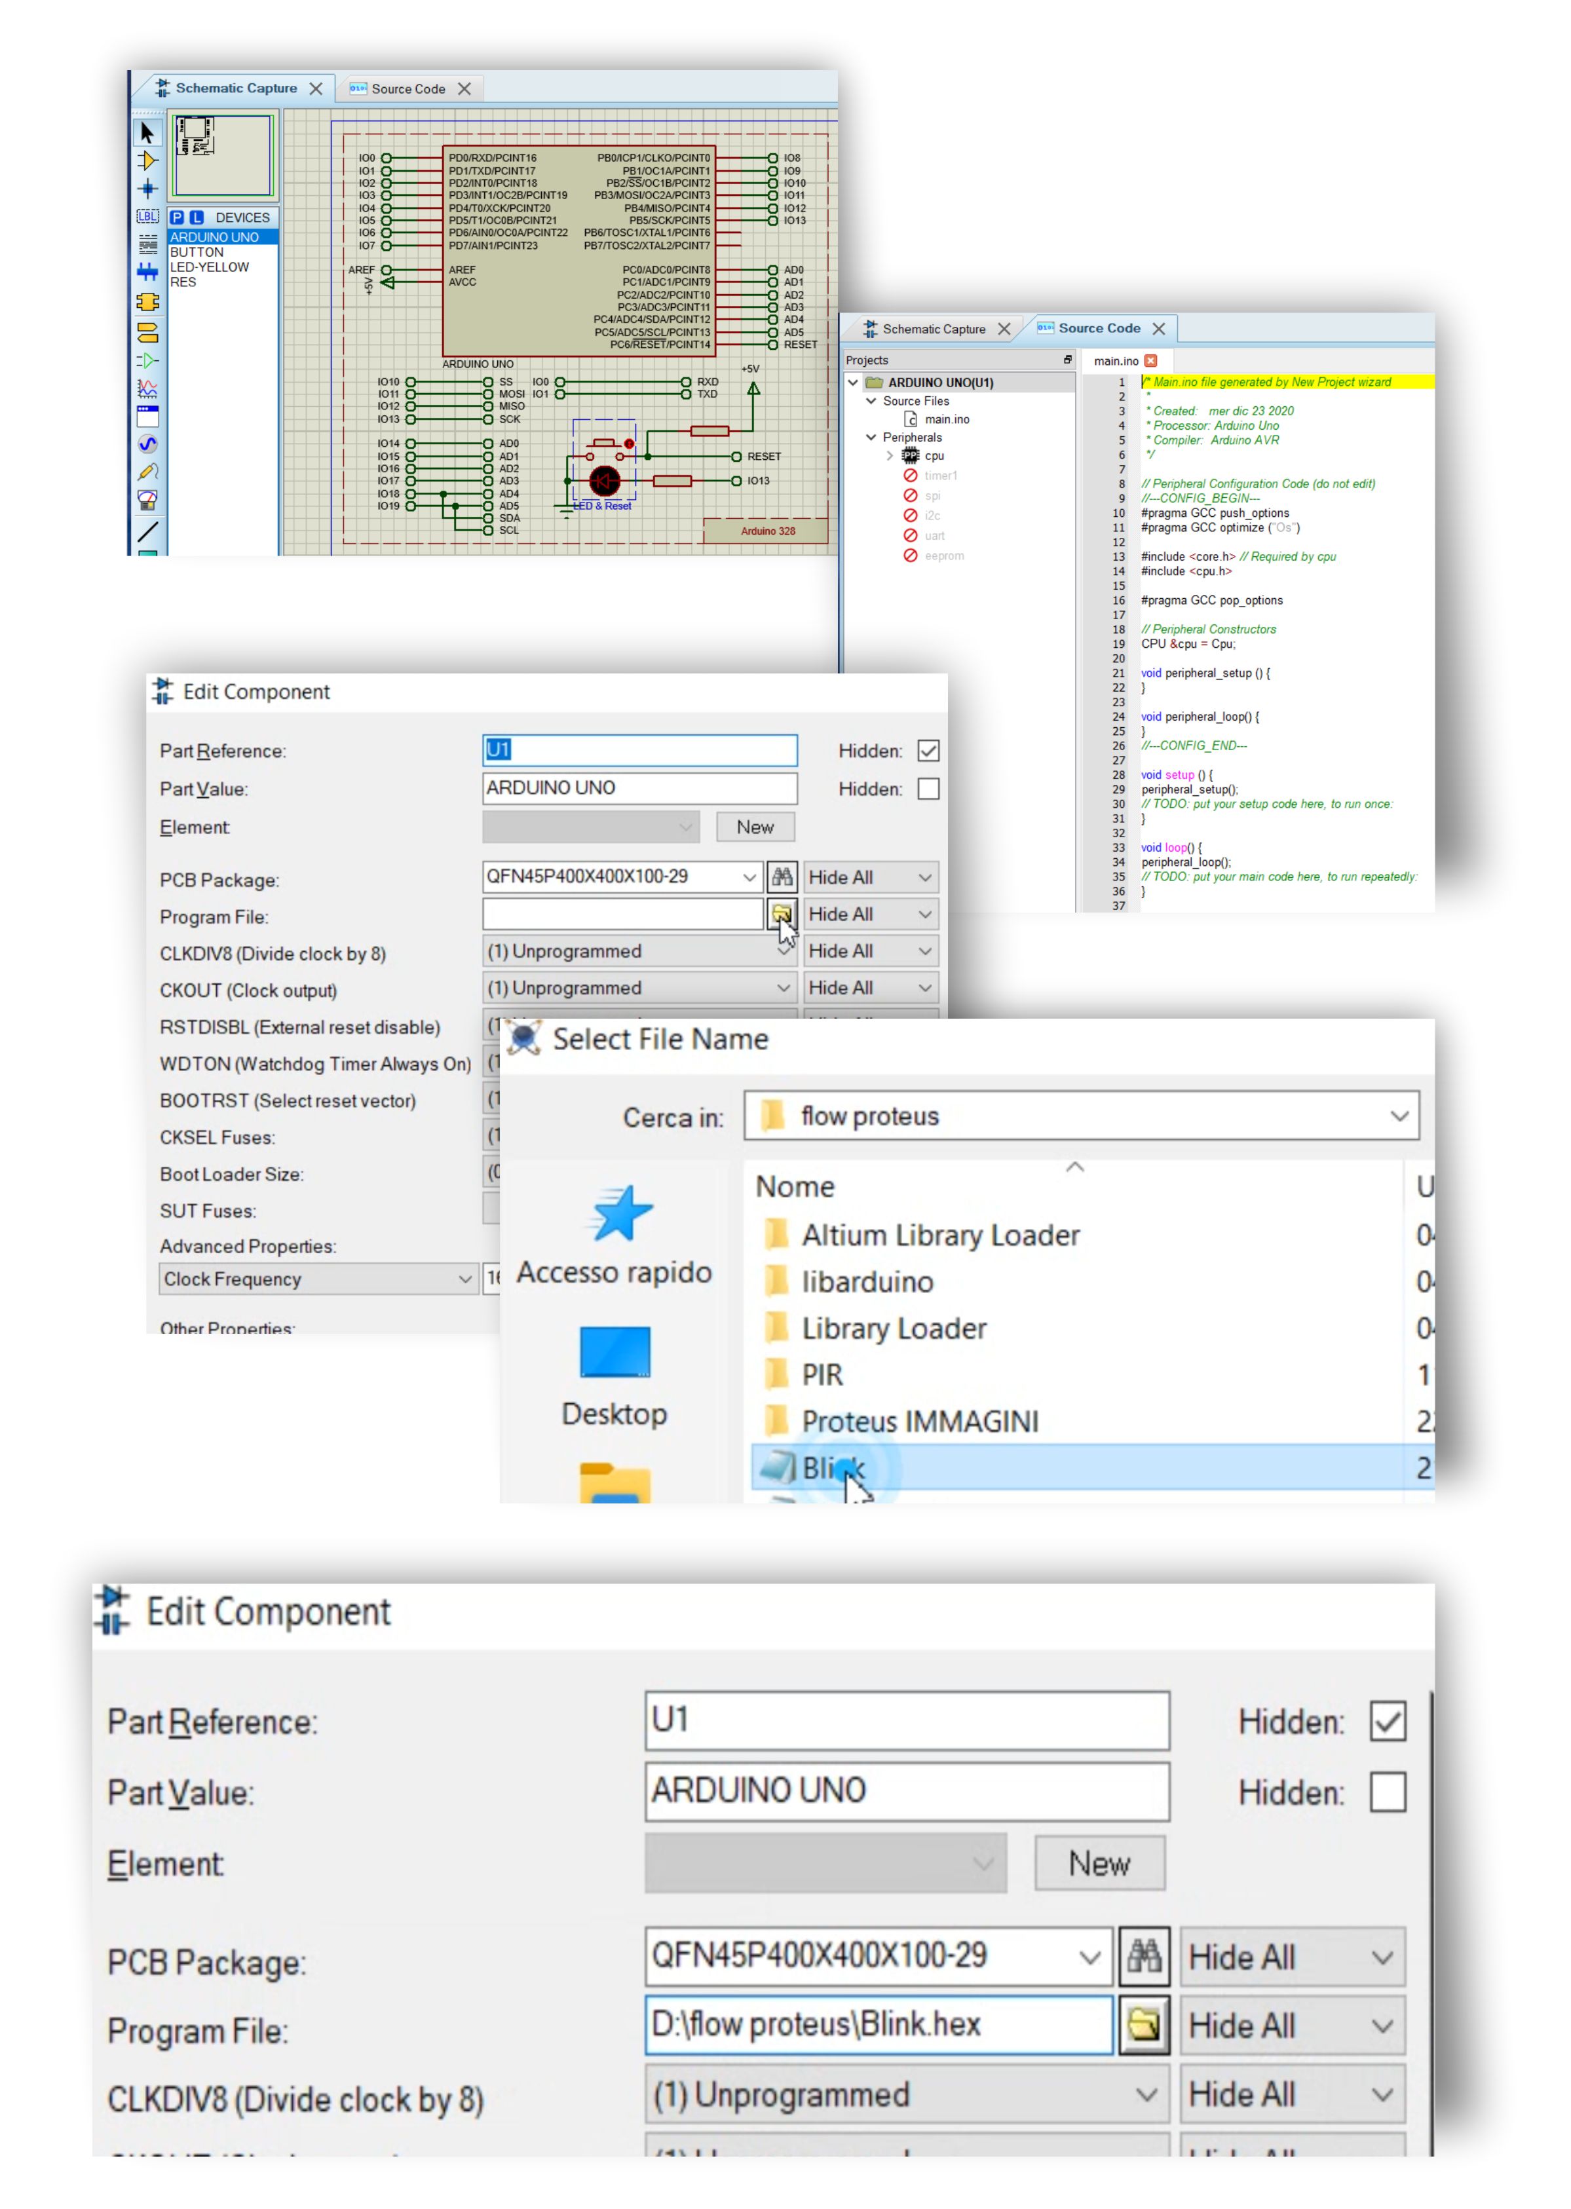Select the Buses Mode tool
Viewport: 1571px width, 2209px height.
(x=147, y=273)
